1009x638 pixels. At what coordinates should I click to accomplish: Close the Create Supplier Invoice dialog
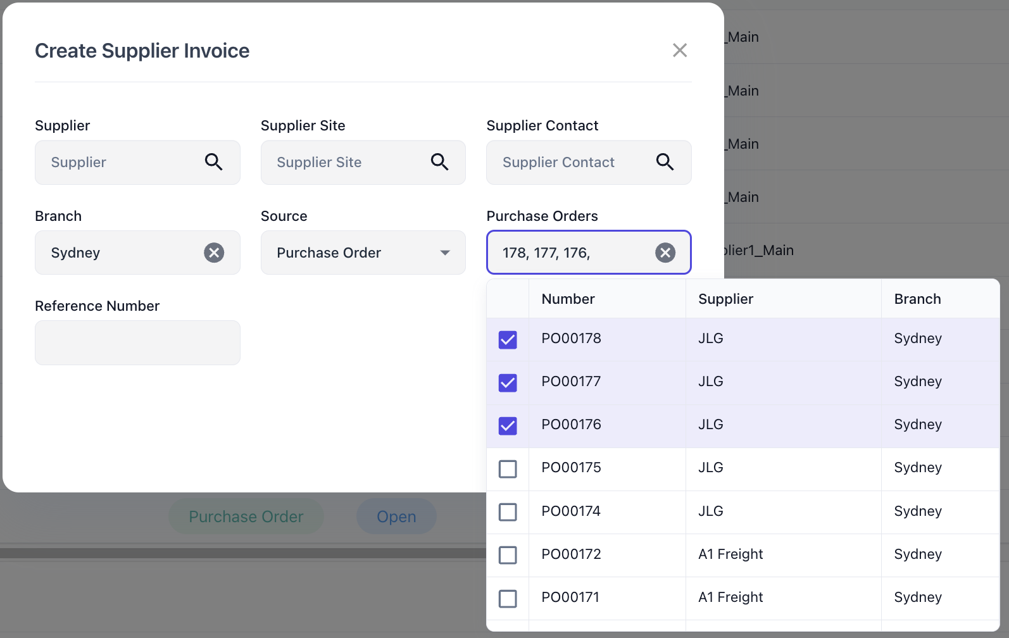point(679,51)
